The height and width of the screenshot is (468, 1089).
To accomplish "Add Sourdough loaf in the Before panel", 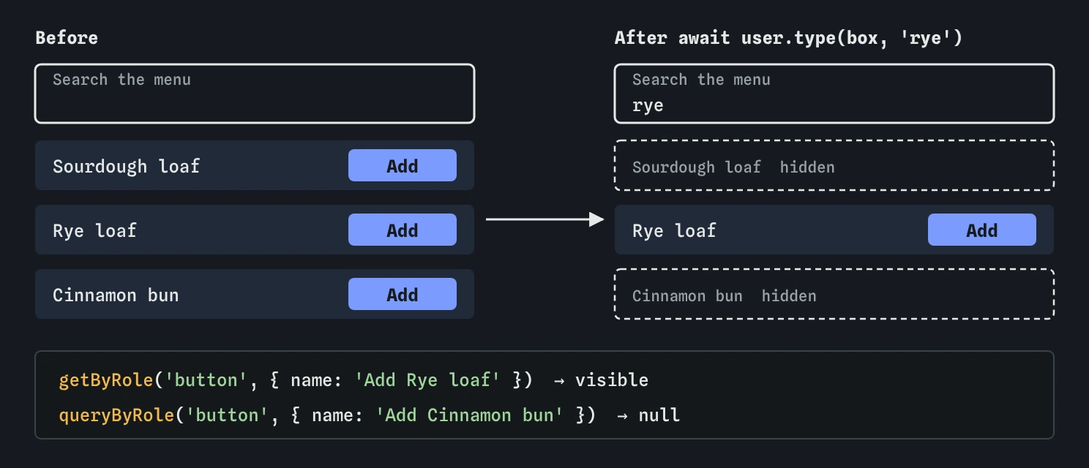I will (x=403, y=165).
